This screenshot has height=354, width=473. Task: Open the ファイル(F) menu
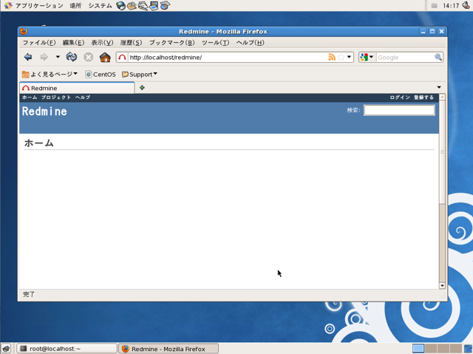[39, 43]
